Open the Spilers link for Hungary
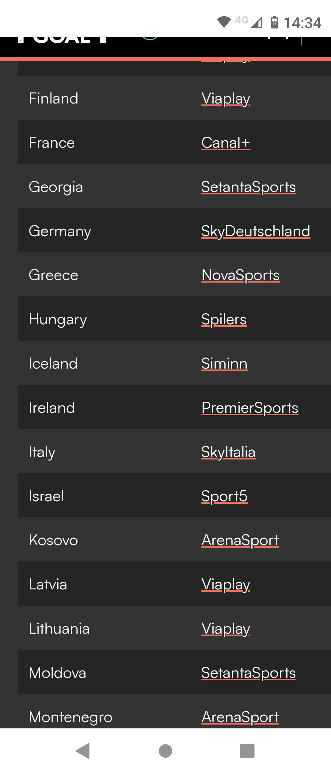The image size is (331, 774). [x=224, y=319]
